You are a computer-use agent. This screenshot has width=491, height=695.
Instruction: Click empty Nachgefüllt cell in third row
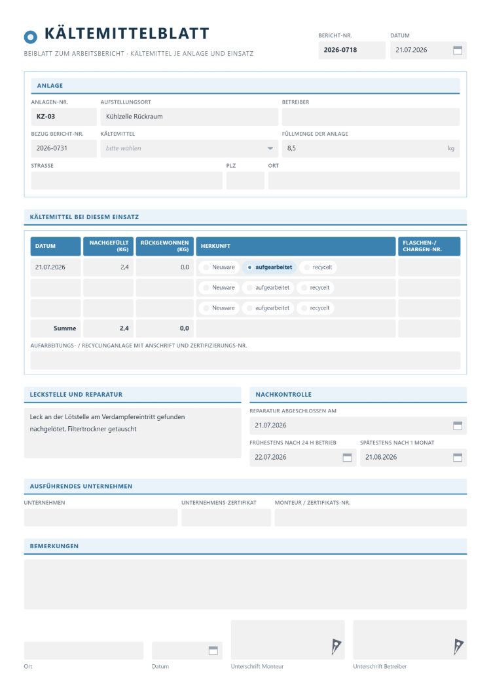pos(108,308)
